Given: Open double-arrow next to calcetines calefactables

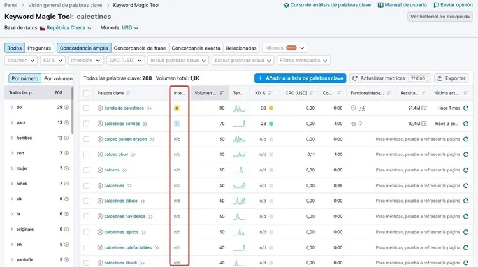Looking at the screenshot, I should point(157,247).
